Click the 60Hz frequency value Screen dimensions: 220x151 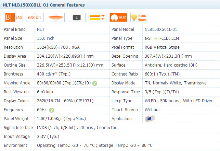(41, 110)
